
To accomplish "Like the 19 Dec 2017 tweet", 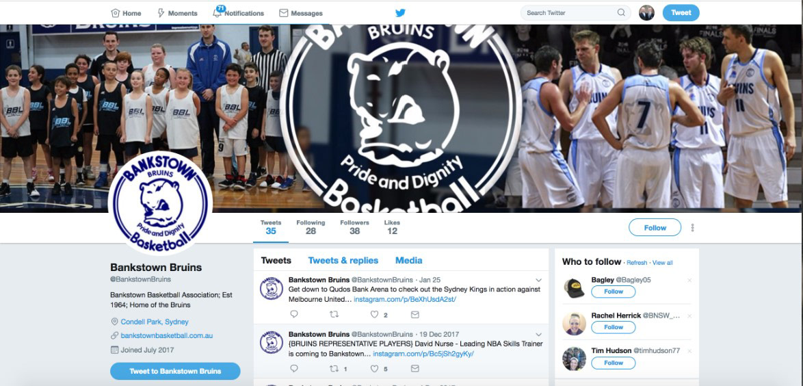I will 374,368.
